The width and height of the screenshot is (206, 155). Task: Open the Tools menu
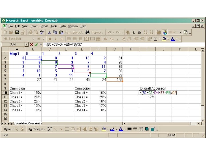tap(54, 26)
